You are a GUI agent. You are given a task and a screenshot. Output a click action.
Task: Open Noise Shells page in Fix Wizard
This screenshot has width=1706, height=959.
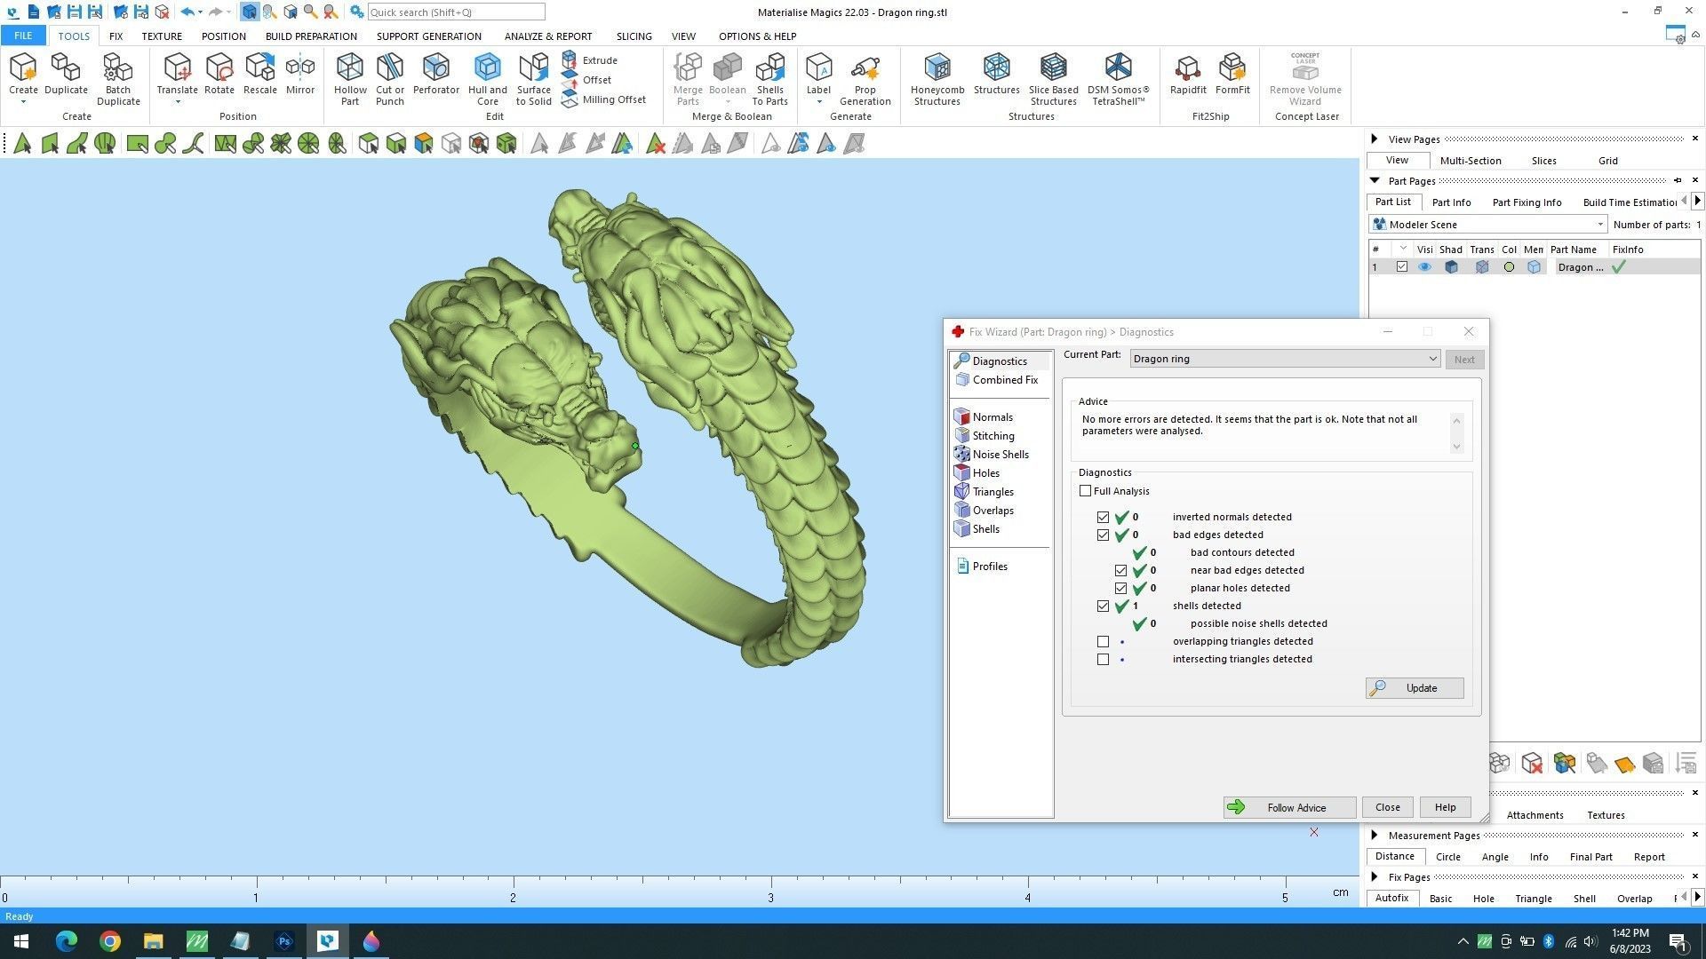click(1000, 455)
